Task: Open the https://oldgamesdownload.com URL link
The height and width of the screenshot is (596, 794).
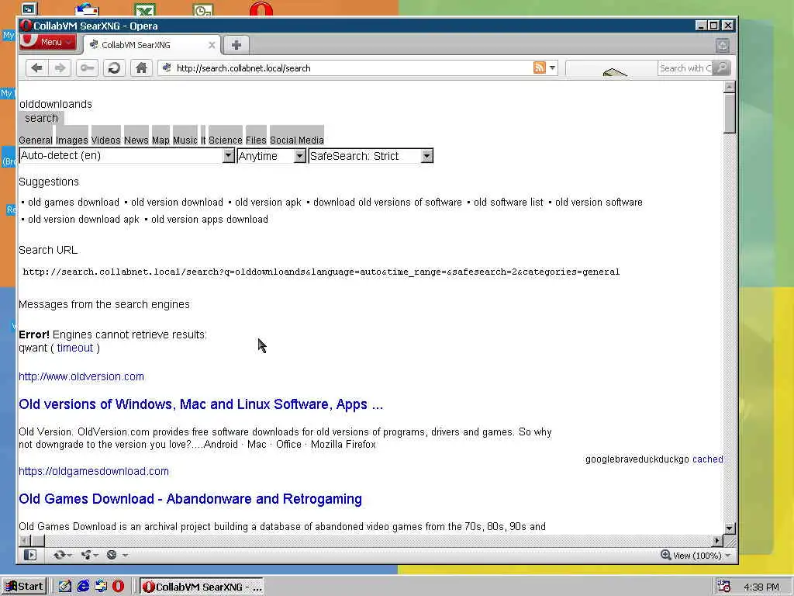Action: click(94, 471)
